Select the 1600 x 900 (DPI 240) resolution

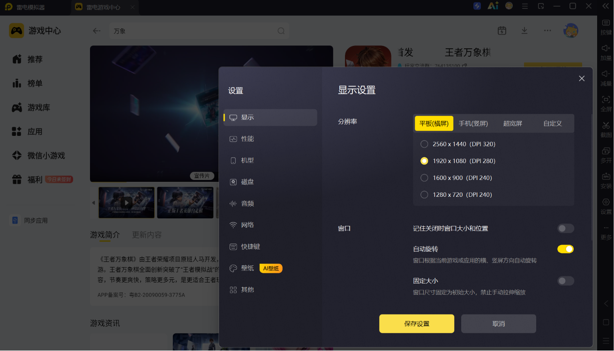pyautogui.click(x=456, y=178)
